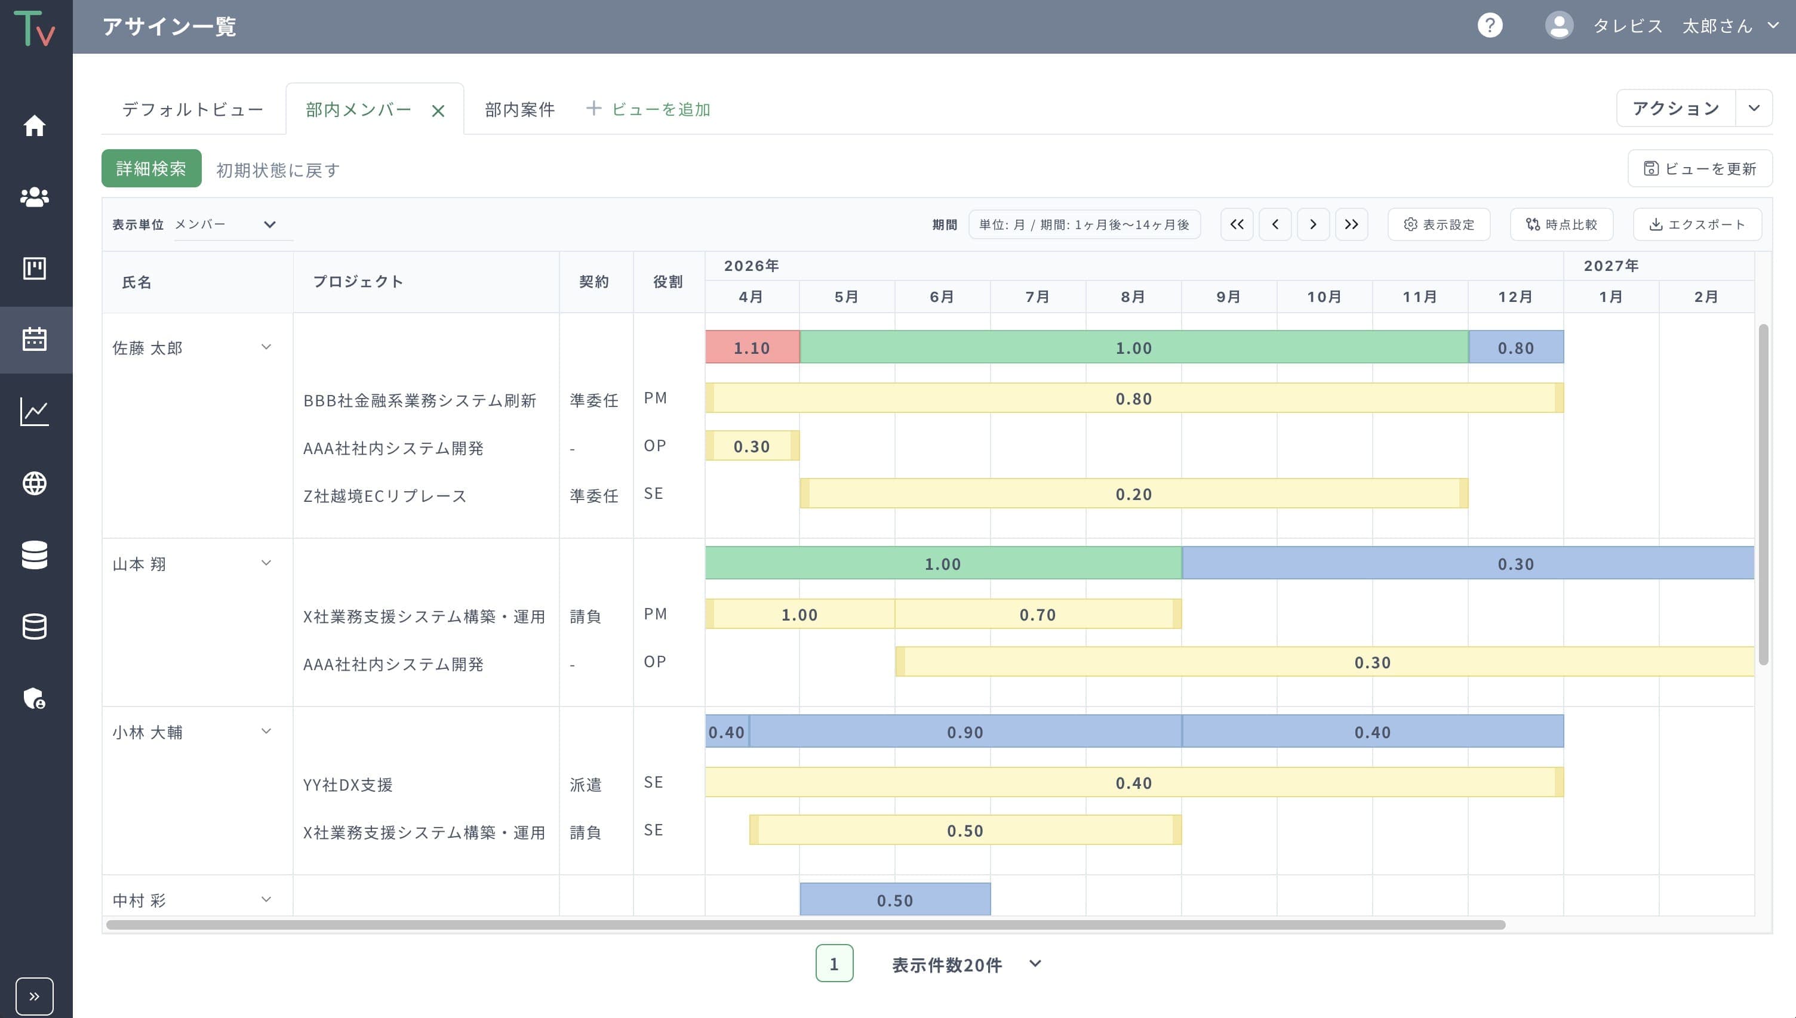This screenshot has width=1796, height=1018.
Task: Open the database stack icon in sidebar
Action: pos(35,555)
